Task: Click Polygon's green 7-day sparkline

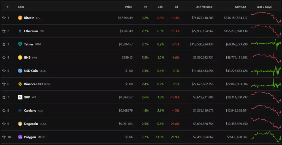Action: pyautogui.click(x=266, y=136)
